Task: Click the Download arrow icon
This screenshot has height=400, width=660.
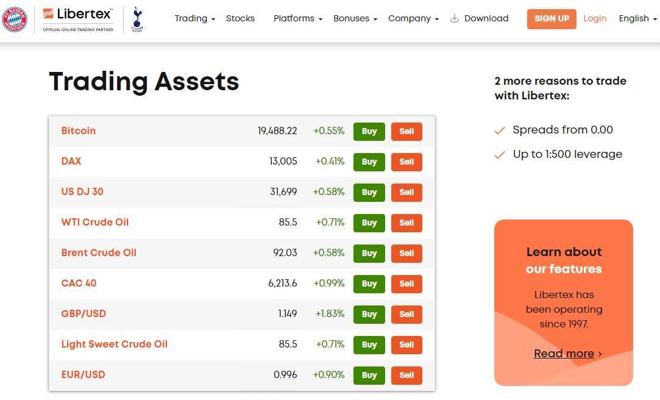Action: click(x=454, y=18)
